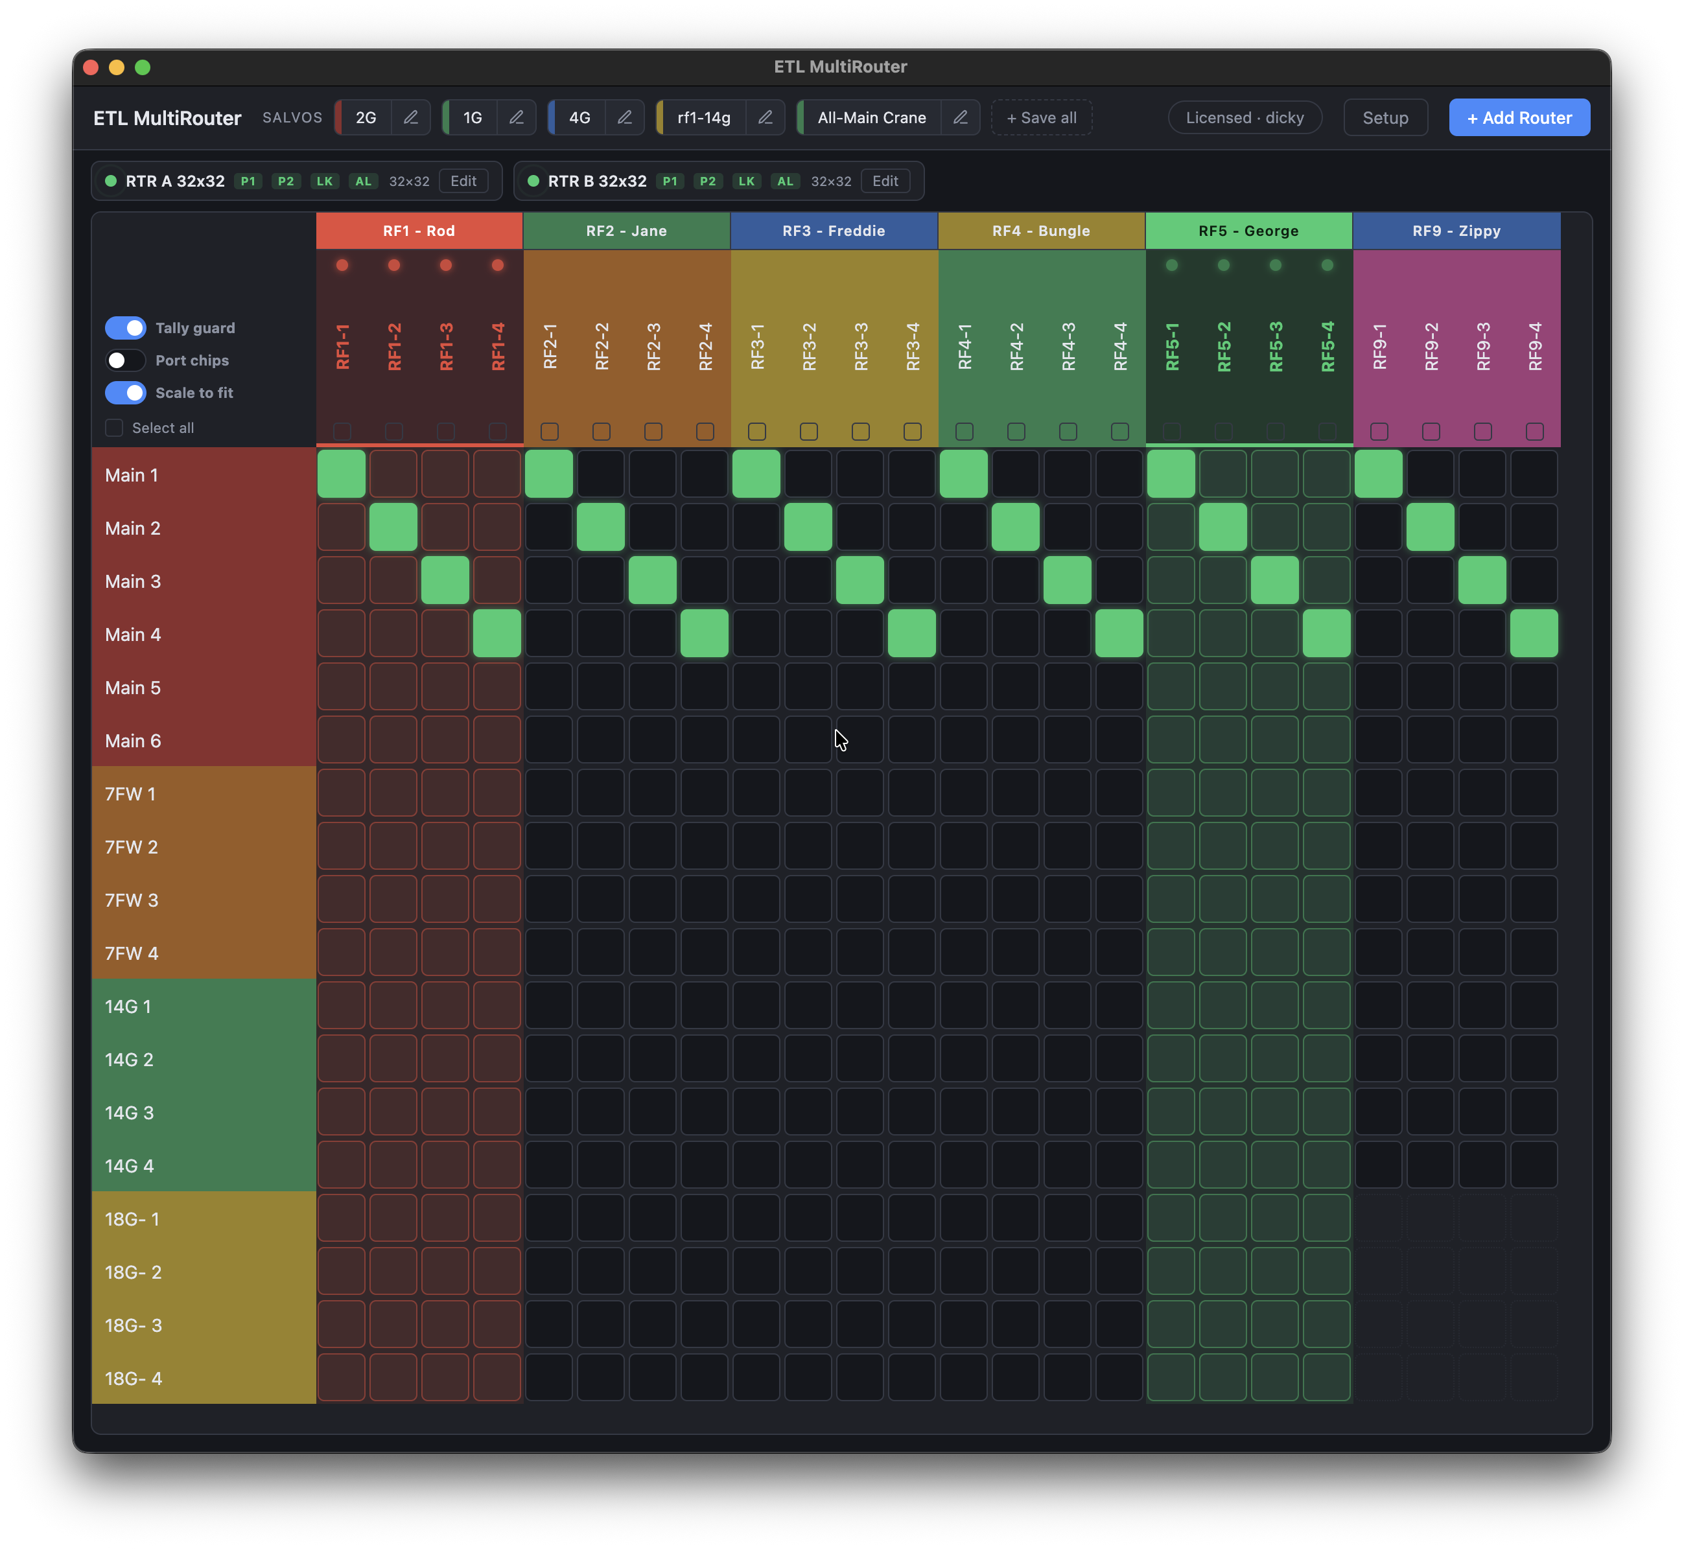Click the P1 badge on RTR B
Screen dimensions: 1684x1549
coord(670,181)
